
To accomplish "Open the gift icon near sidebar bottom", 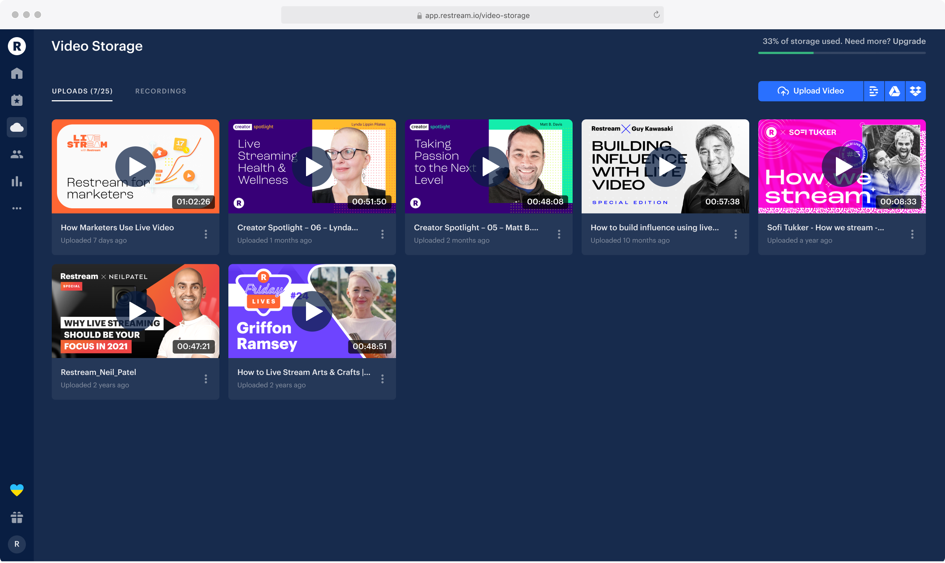I will tap(16, 518).
